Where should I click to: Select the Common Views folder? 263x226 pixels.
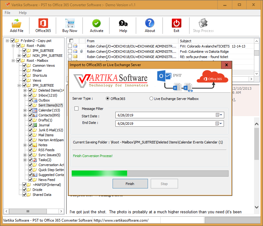point(44,66)
